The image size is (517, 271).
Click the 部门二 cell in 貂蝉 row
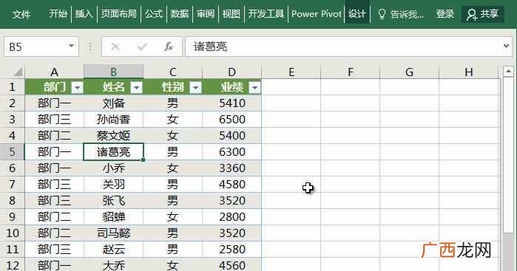point(55,216)
